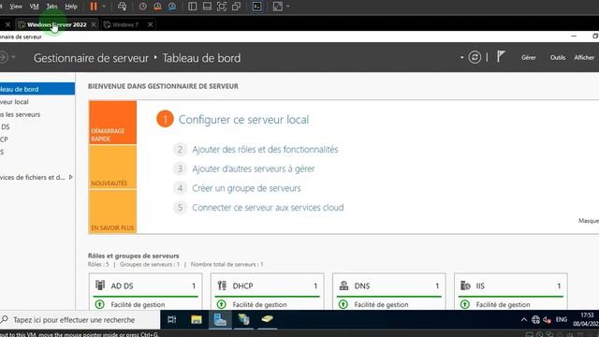Click Facilité de gestion under AD DS
This screenshot has width=599, height=337.
138,304
